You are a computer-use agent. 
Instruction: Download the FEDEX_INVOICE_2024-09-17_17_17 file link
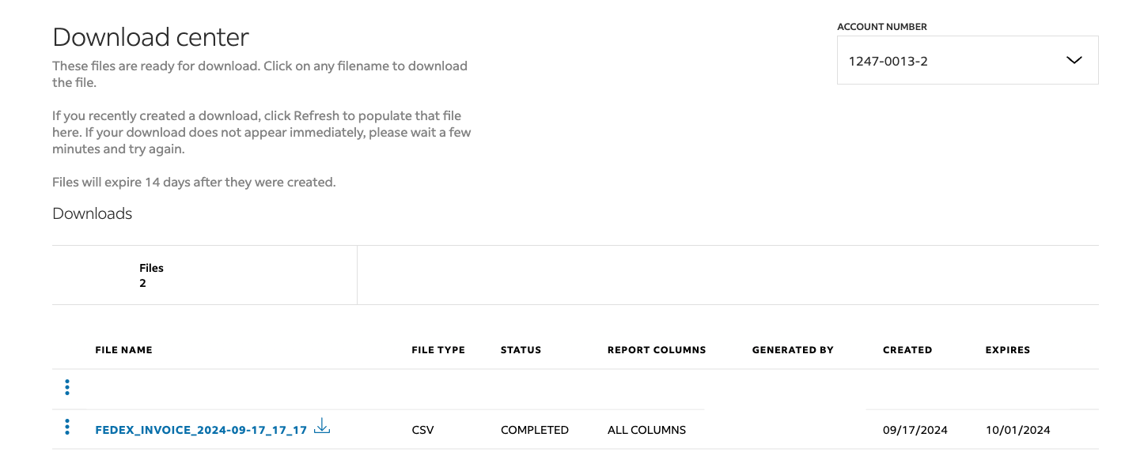pos(201,431)
